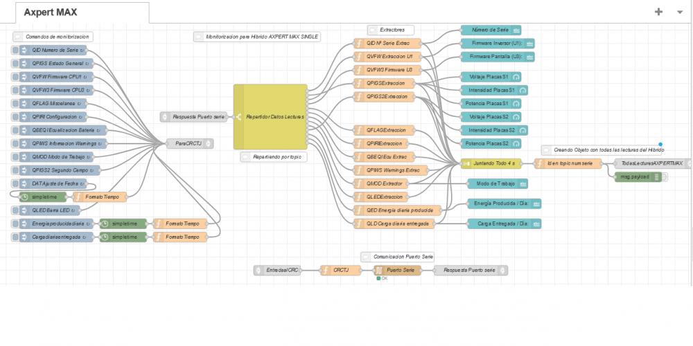
Task: Select the TodasLecturasAXPERTMAX link node
Action: pyautogui.click(x=653, y=163)
